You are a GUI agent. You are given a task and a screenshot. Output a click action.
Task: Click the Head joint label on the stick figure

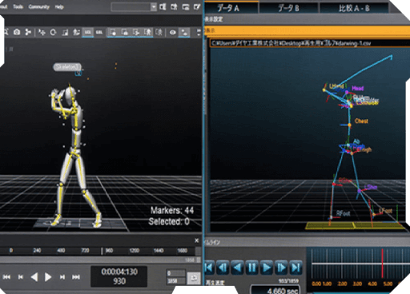click(358, 88)
